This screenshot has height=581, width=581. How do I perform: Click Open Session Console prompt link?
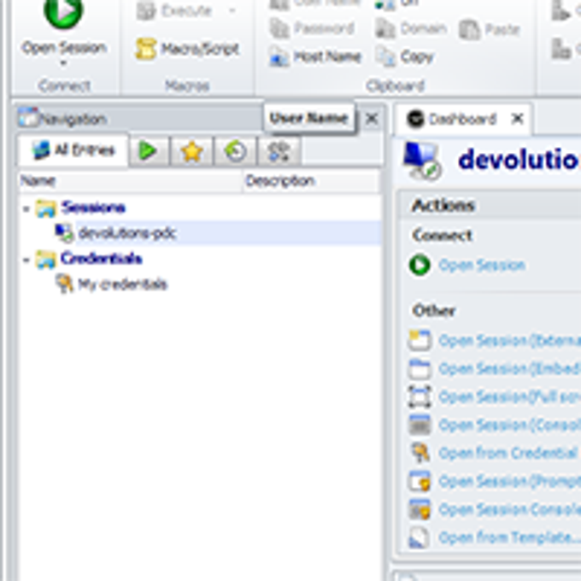click(509, 510)
